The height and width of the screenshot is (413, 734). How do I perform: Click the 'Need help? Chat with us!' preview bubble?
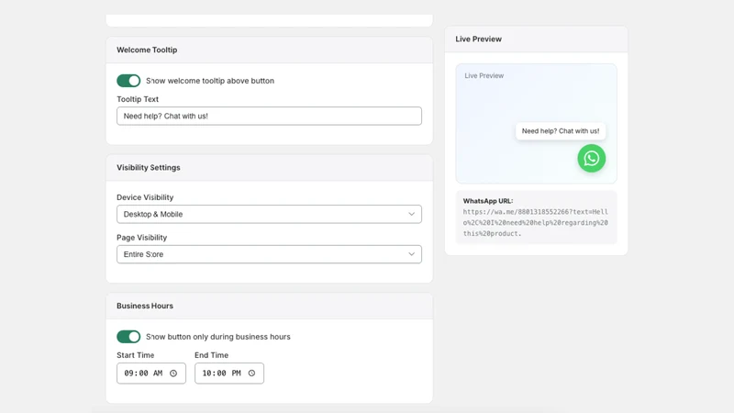[x=561, y=131]
